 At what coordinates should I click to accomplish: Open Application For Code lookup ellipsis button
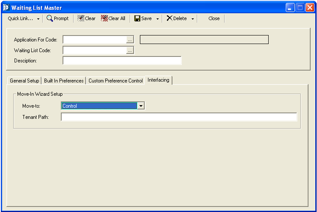[130, 40]
